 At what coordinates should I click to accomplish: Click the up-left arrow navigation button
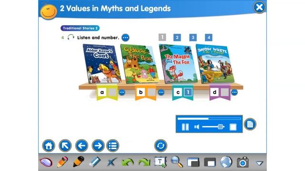(65, 146)
